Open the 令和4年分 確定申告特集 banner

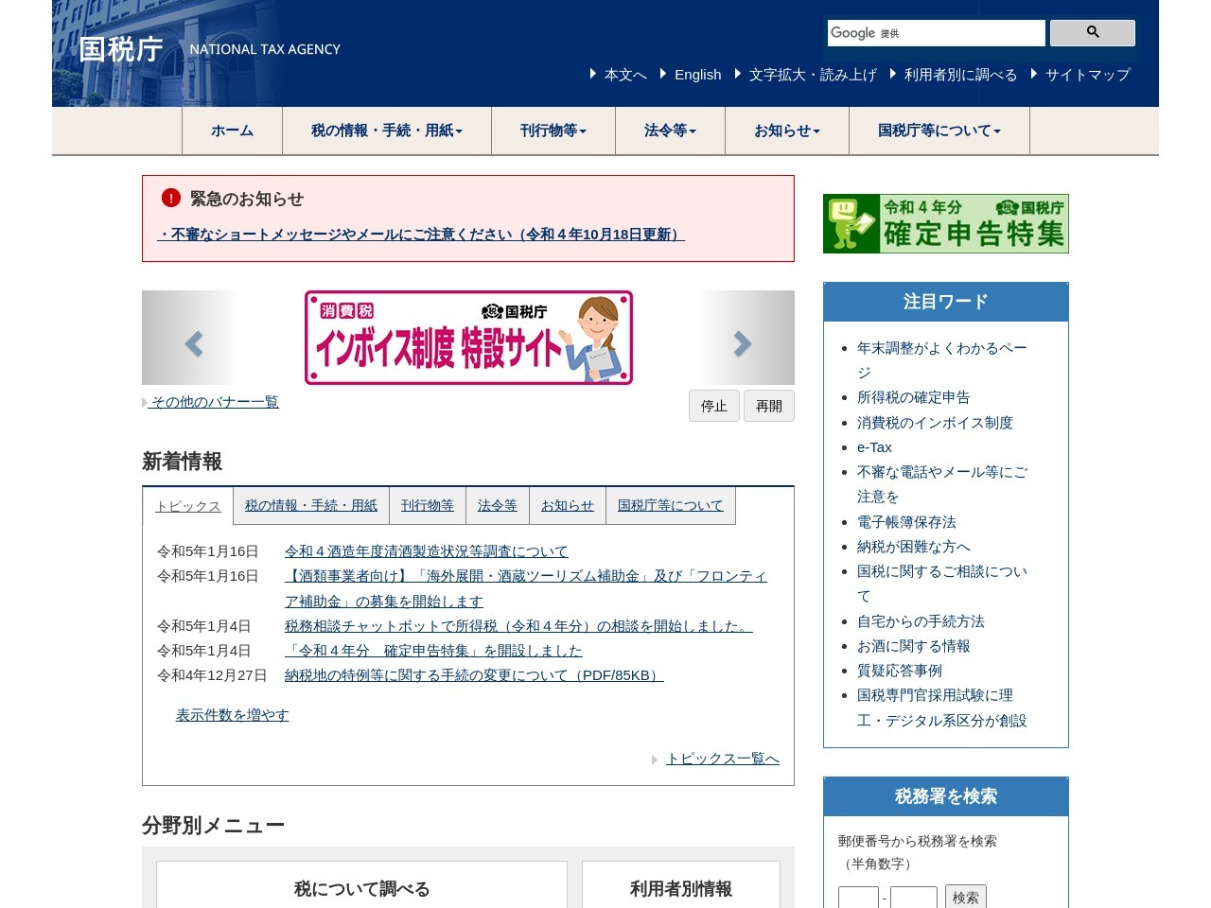pos(946,223)
